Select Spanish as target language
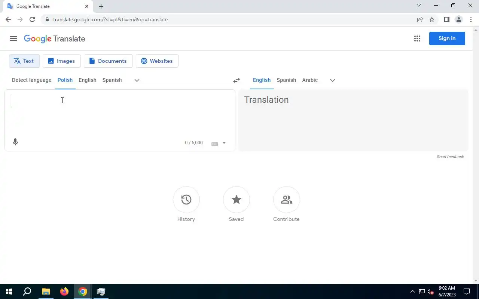 click(x=286, y=80)
